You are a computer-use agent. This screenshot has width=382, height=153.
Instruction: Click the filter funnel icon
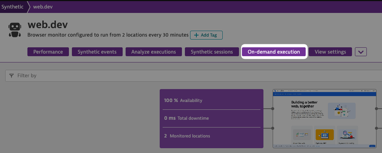pos(11,76)
